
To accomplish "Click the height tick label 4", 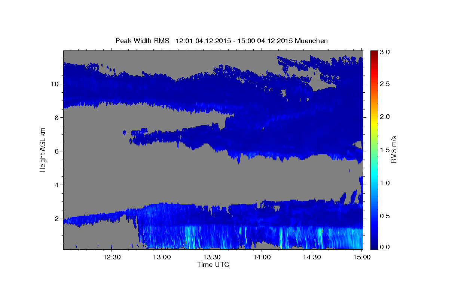I will [56, 185].
